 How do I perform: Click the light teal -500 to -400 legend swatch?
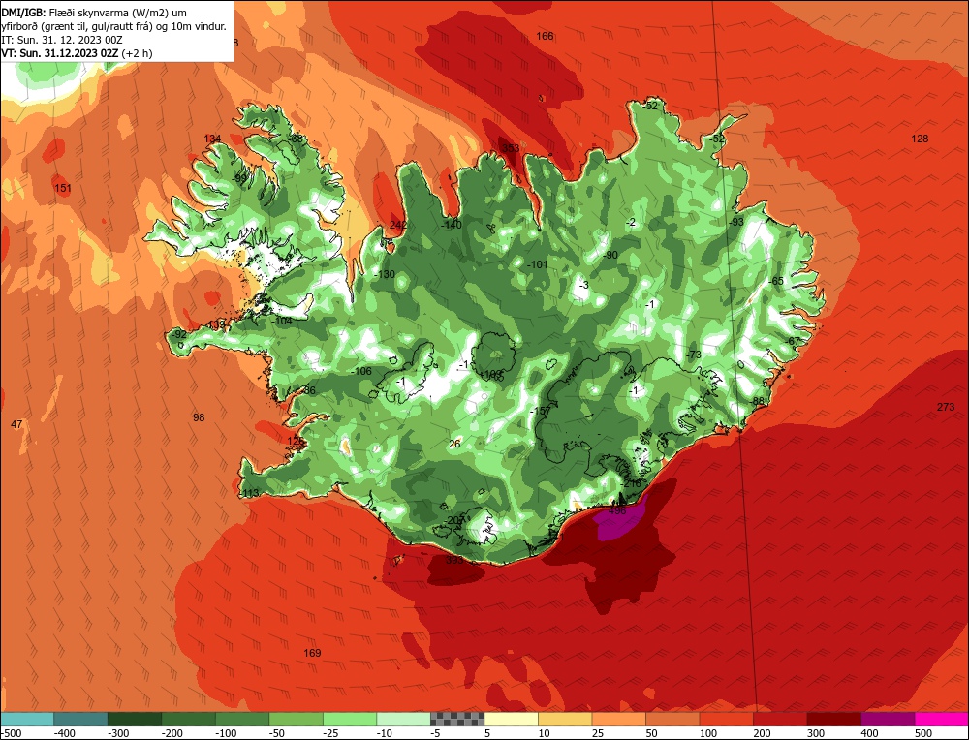[26, 719]
